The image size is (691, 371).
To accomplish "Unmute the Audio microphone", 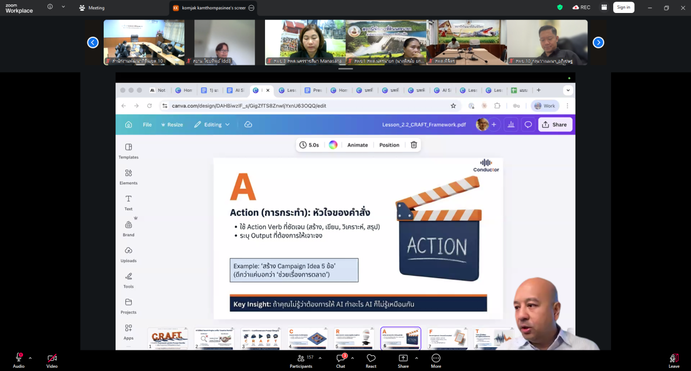I will coord(18,359).
